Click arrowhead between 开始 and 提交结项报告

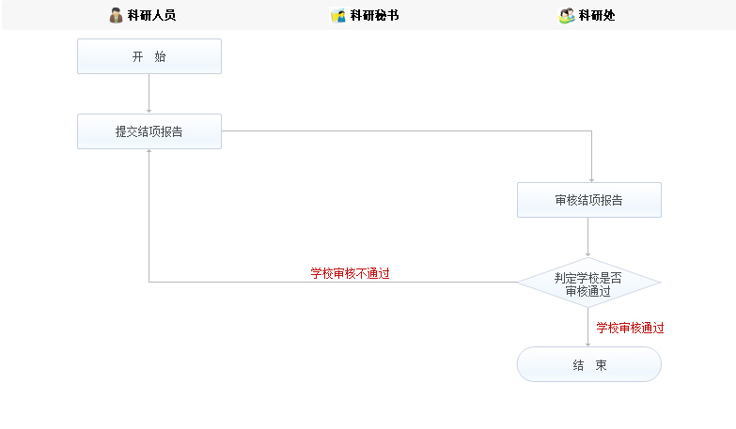click(x=149, y=111)
